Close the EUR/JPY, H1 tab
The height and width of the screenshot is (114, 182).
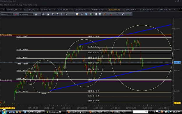[x=55, y=10]
